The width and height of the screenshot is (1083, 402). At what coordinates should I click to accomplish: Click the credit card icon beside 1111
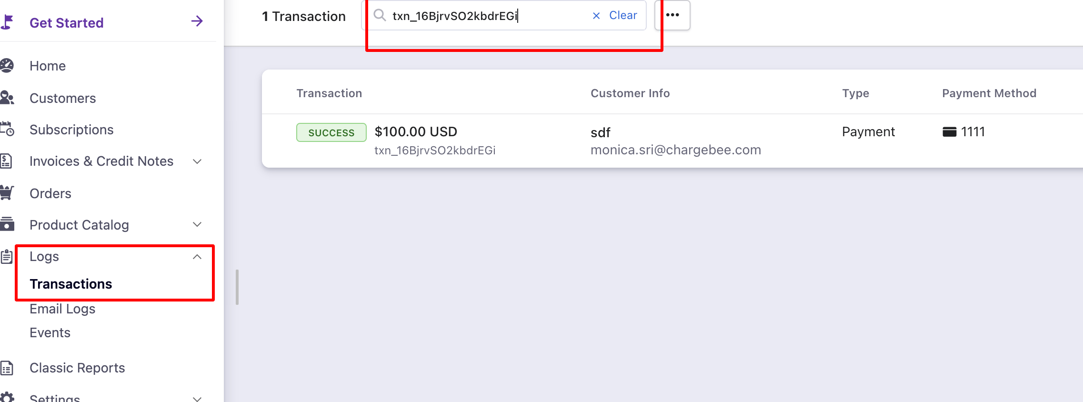tap(949, 132)
